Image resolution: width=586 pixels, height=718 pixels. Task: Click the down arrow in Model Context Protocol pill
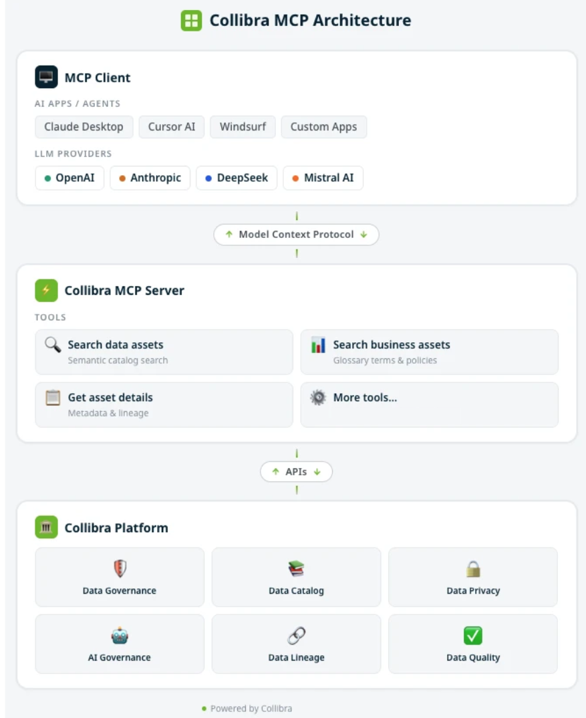pyautogui.click(x=363, y=235)
